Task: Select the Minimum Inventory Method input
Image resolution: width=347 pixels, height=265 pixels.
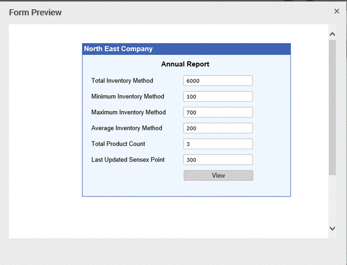Action: coord(218,97)
